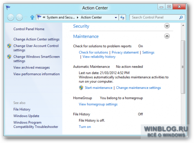The width and height of the screenshot is (194, 143).
Task: Click the Security section heading
Action: [x=81, y=26]
